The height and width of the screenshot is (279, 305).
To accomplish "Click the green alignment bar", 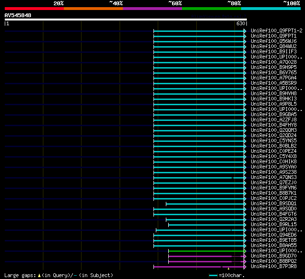I will [x=206, y=251].
